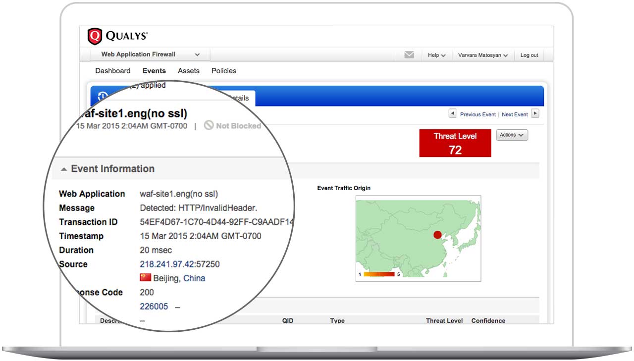Open the Help menu
Viewport: 634px width, 361px height.
[x=436, y=55]
